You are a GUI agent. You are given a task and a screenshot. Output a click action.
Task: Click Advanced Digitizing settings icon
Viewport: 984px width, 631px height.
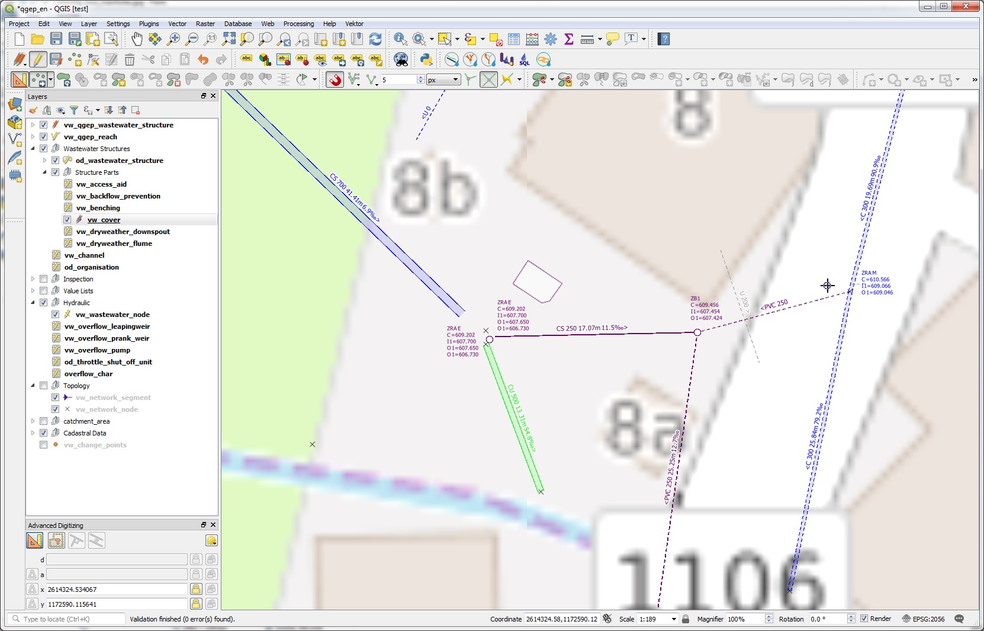(x=211, y=540)
